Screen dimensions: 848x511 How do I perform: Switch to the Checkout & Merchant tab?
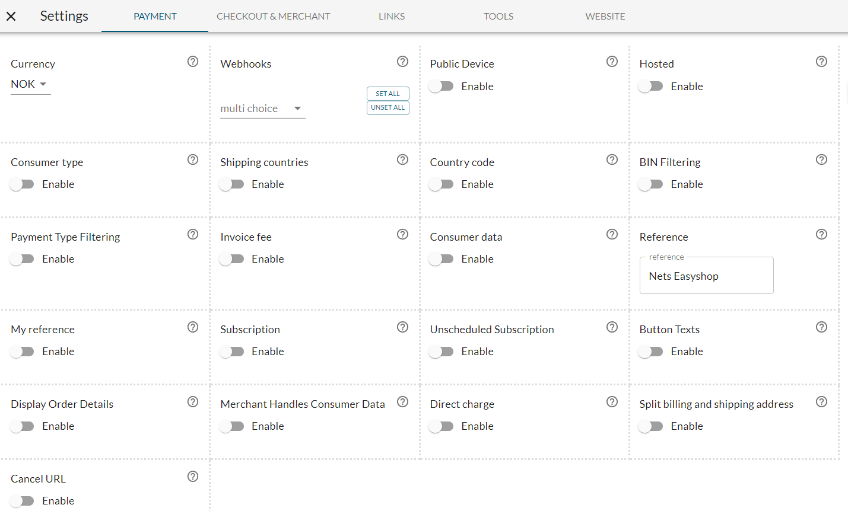[x=273, y=17]
